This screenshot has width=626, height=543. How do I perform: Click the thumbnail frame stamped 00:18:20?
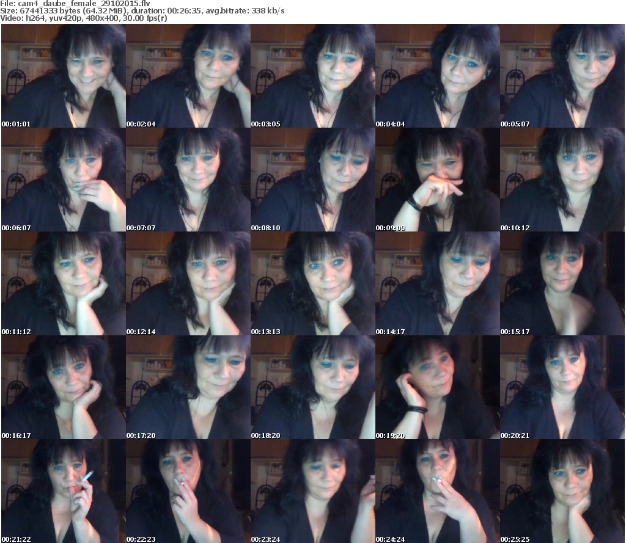313,387
